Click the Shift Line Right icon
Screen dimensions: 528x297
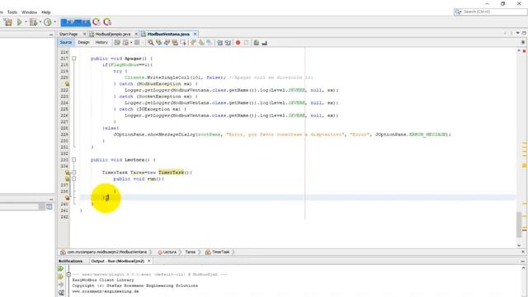228,43
